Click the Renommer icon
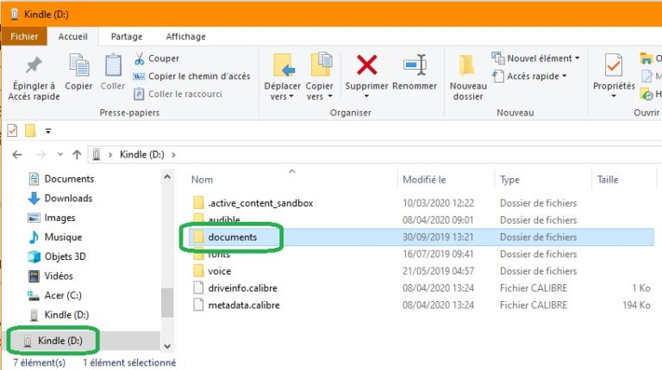 [x=415, y=65]
